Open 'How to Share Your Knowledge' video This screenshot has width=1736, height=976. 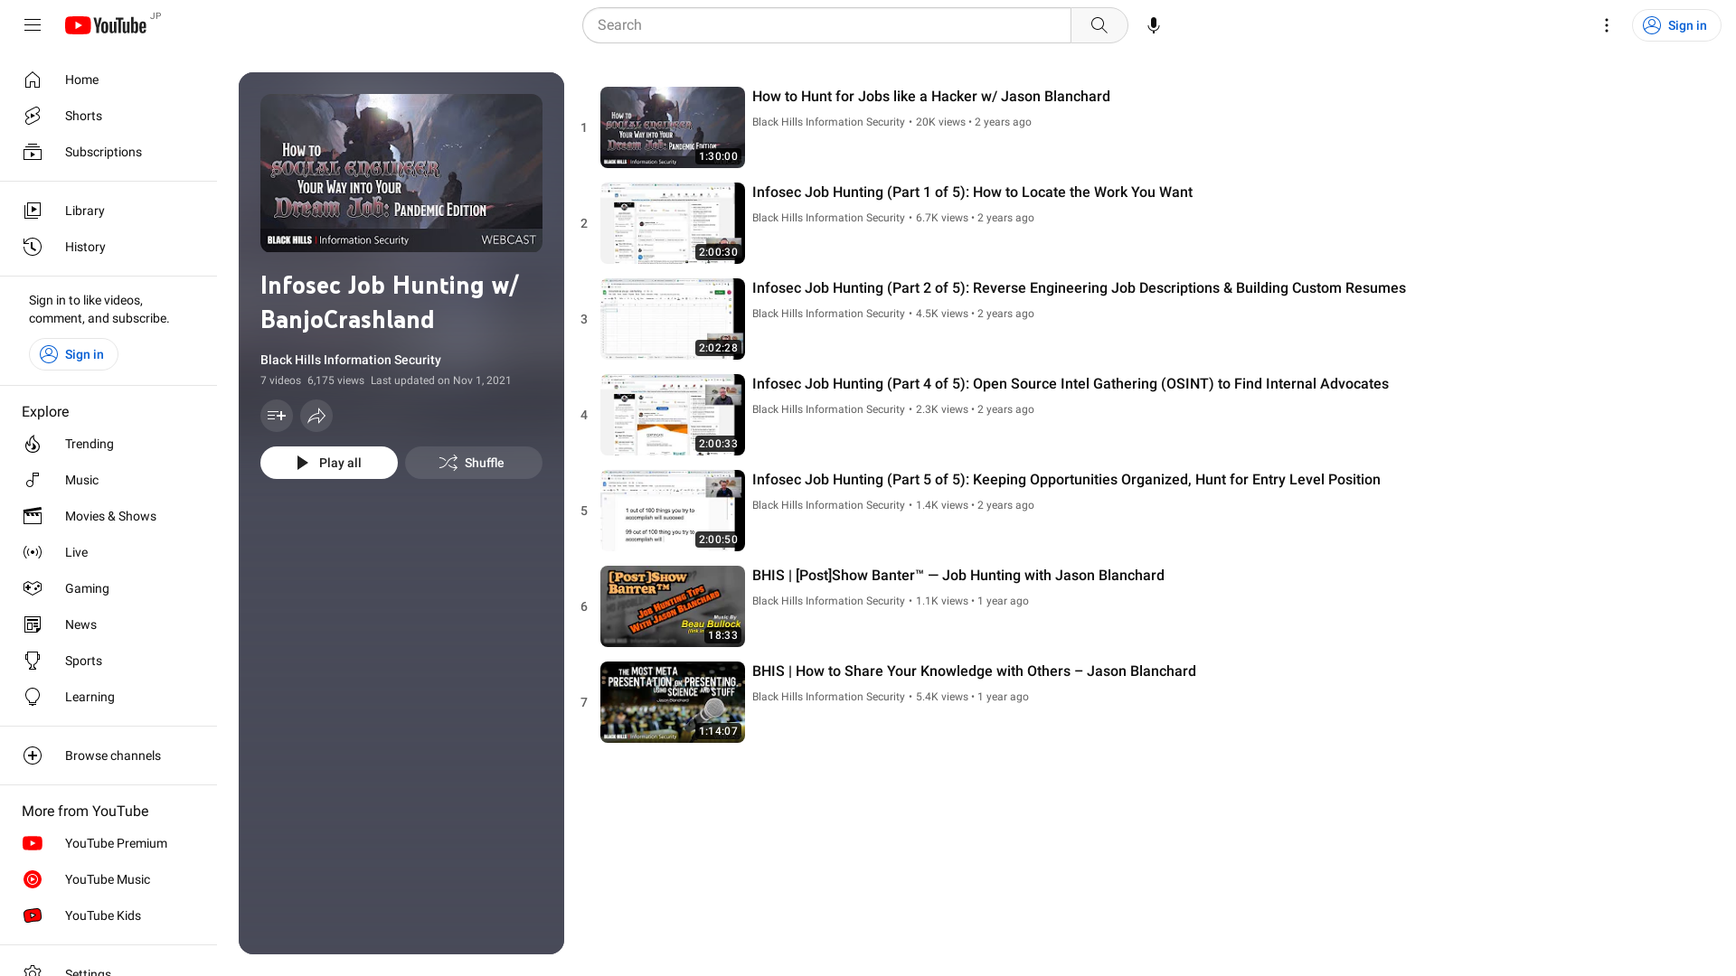click(x=974, y=671)
